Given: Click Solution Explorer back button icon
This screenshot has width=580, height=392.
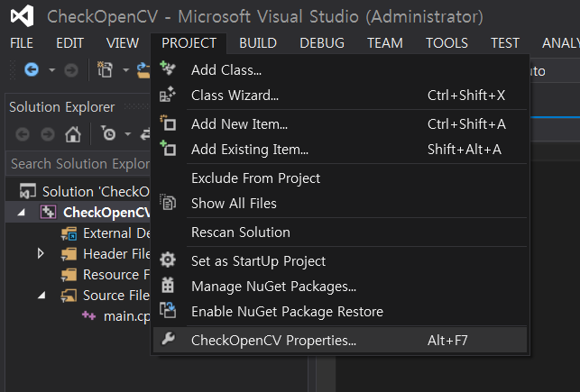Looking at the screenshot, I should [x=23, y=134].
